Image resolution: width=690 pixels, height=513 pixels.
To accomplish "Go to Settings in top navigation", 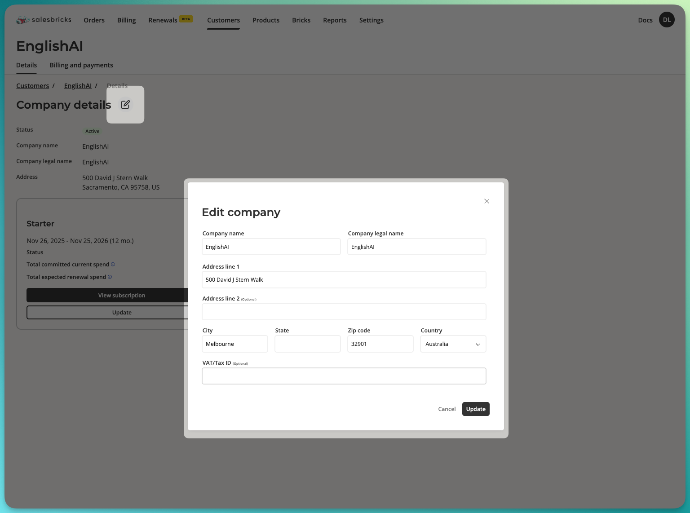I will (x=371, y=20).
